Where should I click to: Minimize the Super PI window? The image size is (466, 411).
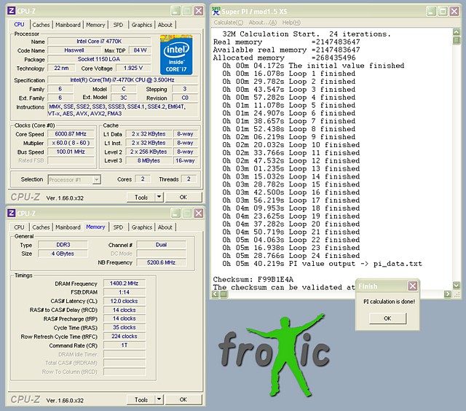tap(431, 12)
